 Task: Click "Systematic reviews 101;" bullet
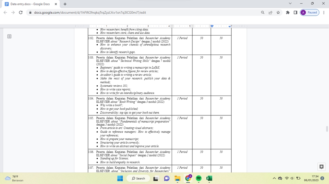coord(114,86)
